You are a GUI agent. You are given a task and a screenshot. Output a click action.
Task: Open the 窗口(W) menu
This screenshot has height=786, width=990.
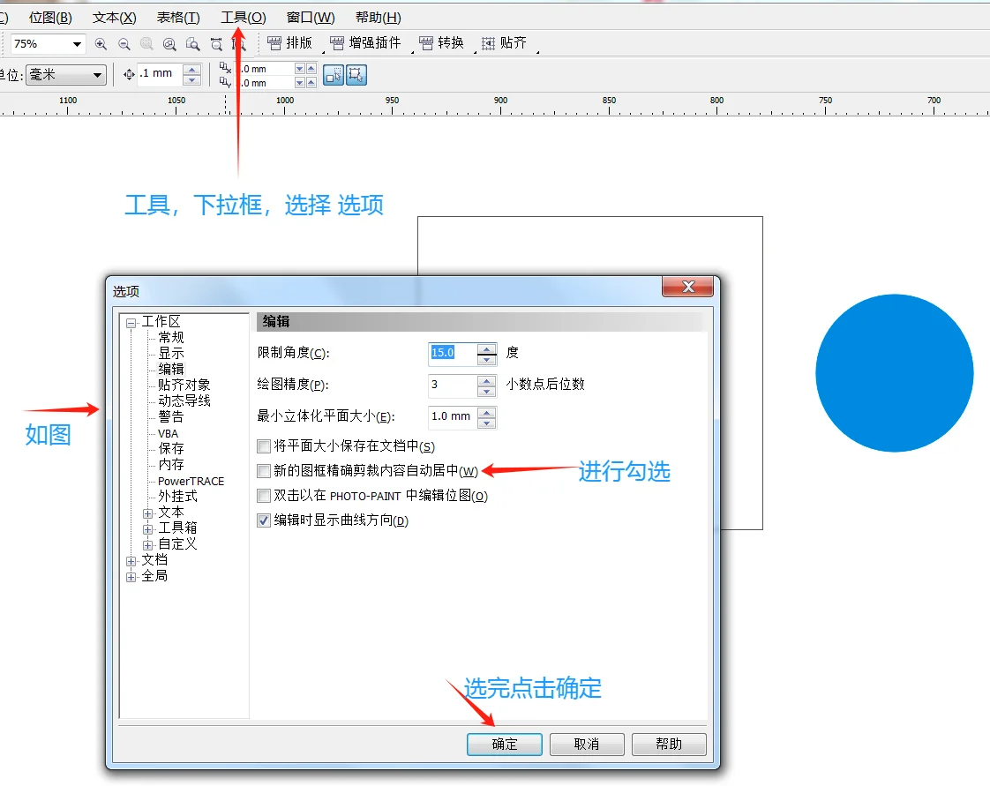tap(310, 16)
